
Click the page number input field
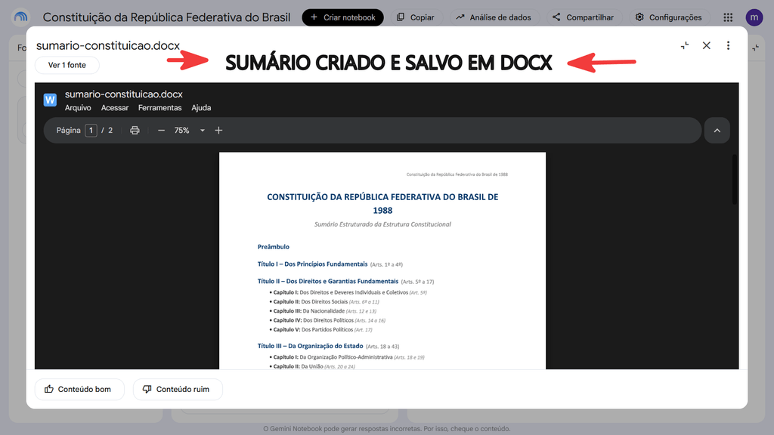click(x=91, y=130)
